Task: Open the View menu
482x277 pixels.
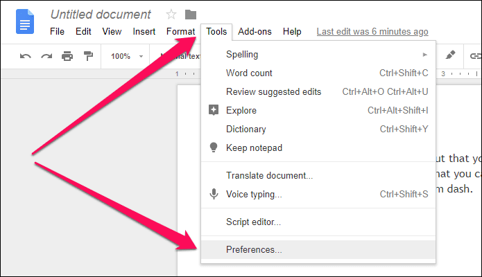Action: pos(112,31)
